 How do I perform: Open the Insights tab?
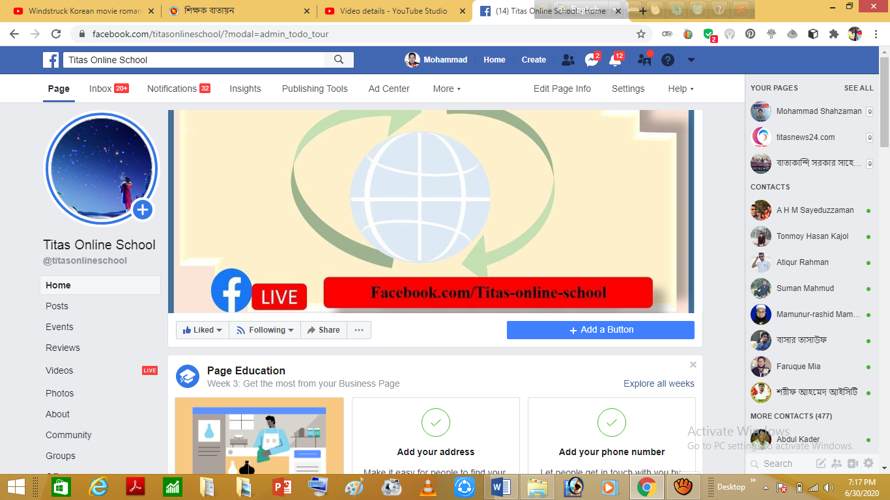click(x=245, y=89)
